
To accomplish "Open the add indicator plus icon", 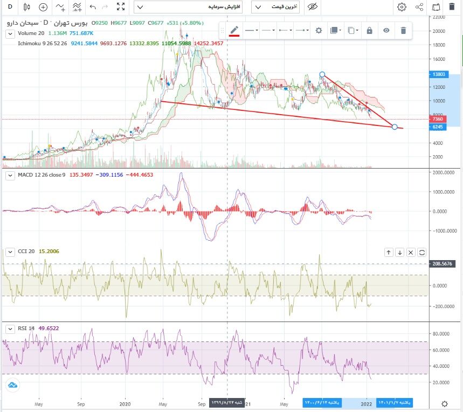I will (43, 7).
